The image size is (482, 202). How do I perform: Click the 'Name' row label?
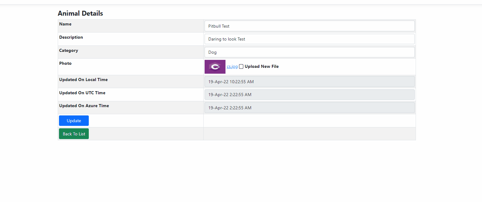65,24
